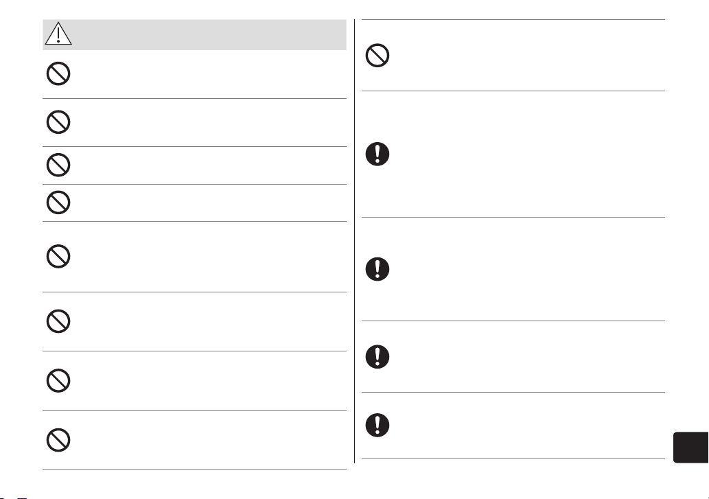The height and width of the screenshot is (499, 709).
Task: Click the black page tab at right edge
Action: click(691, 448)
